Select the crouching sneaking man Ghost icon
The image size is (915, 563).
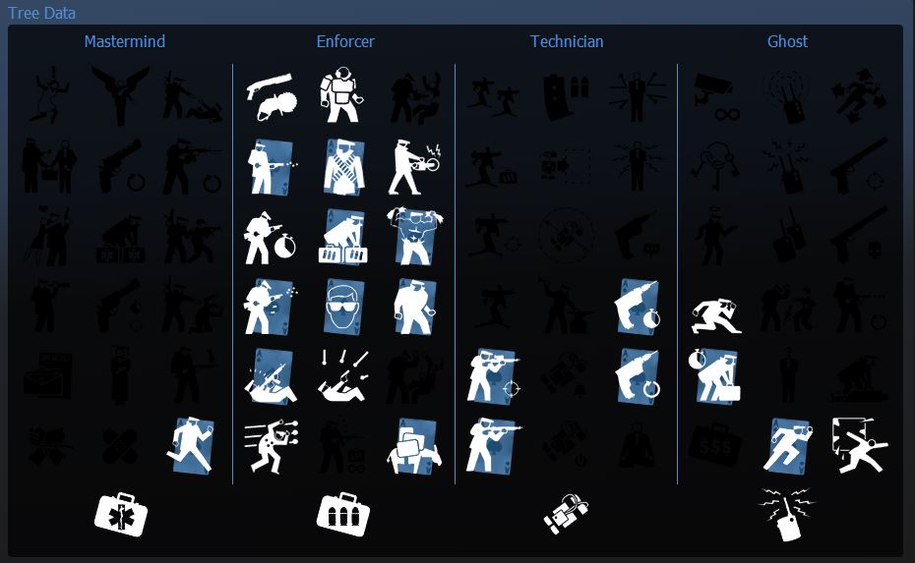[716, 315]
